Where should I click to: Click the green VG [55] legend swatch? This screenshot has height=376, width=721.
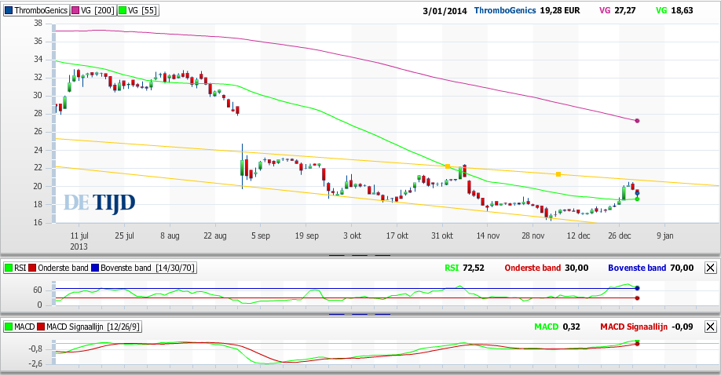(x=123, y=10)
